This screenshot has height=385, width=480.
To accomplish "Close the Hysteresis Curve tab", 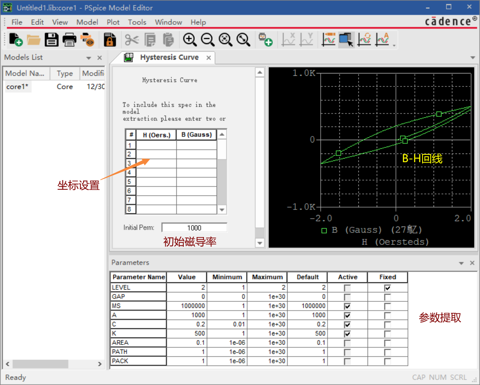I will click(x=209, y=57).
